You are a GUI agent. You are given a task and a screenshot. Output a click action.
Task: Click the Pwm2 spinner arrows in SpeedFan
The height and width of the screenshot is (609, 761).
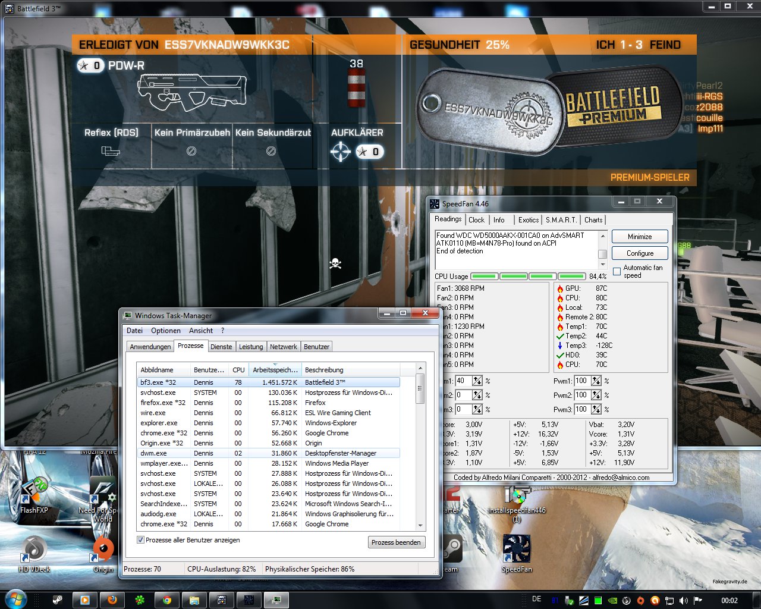[596, 395]
